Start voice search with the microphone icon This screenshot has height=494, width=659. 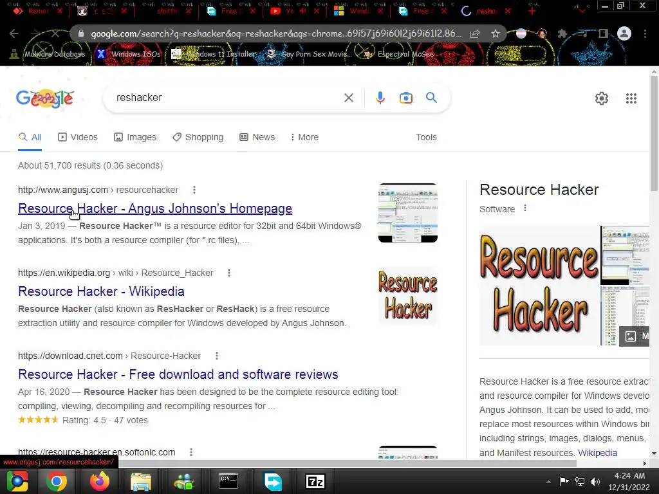tap(380, 98)
